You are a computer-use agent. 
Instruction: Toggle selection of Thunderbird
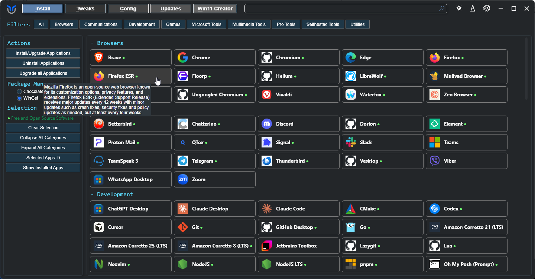(299, 161)
